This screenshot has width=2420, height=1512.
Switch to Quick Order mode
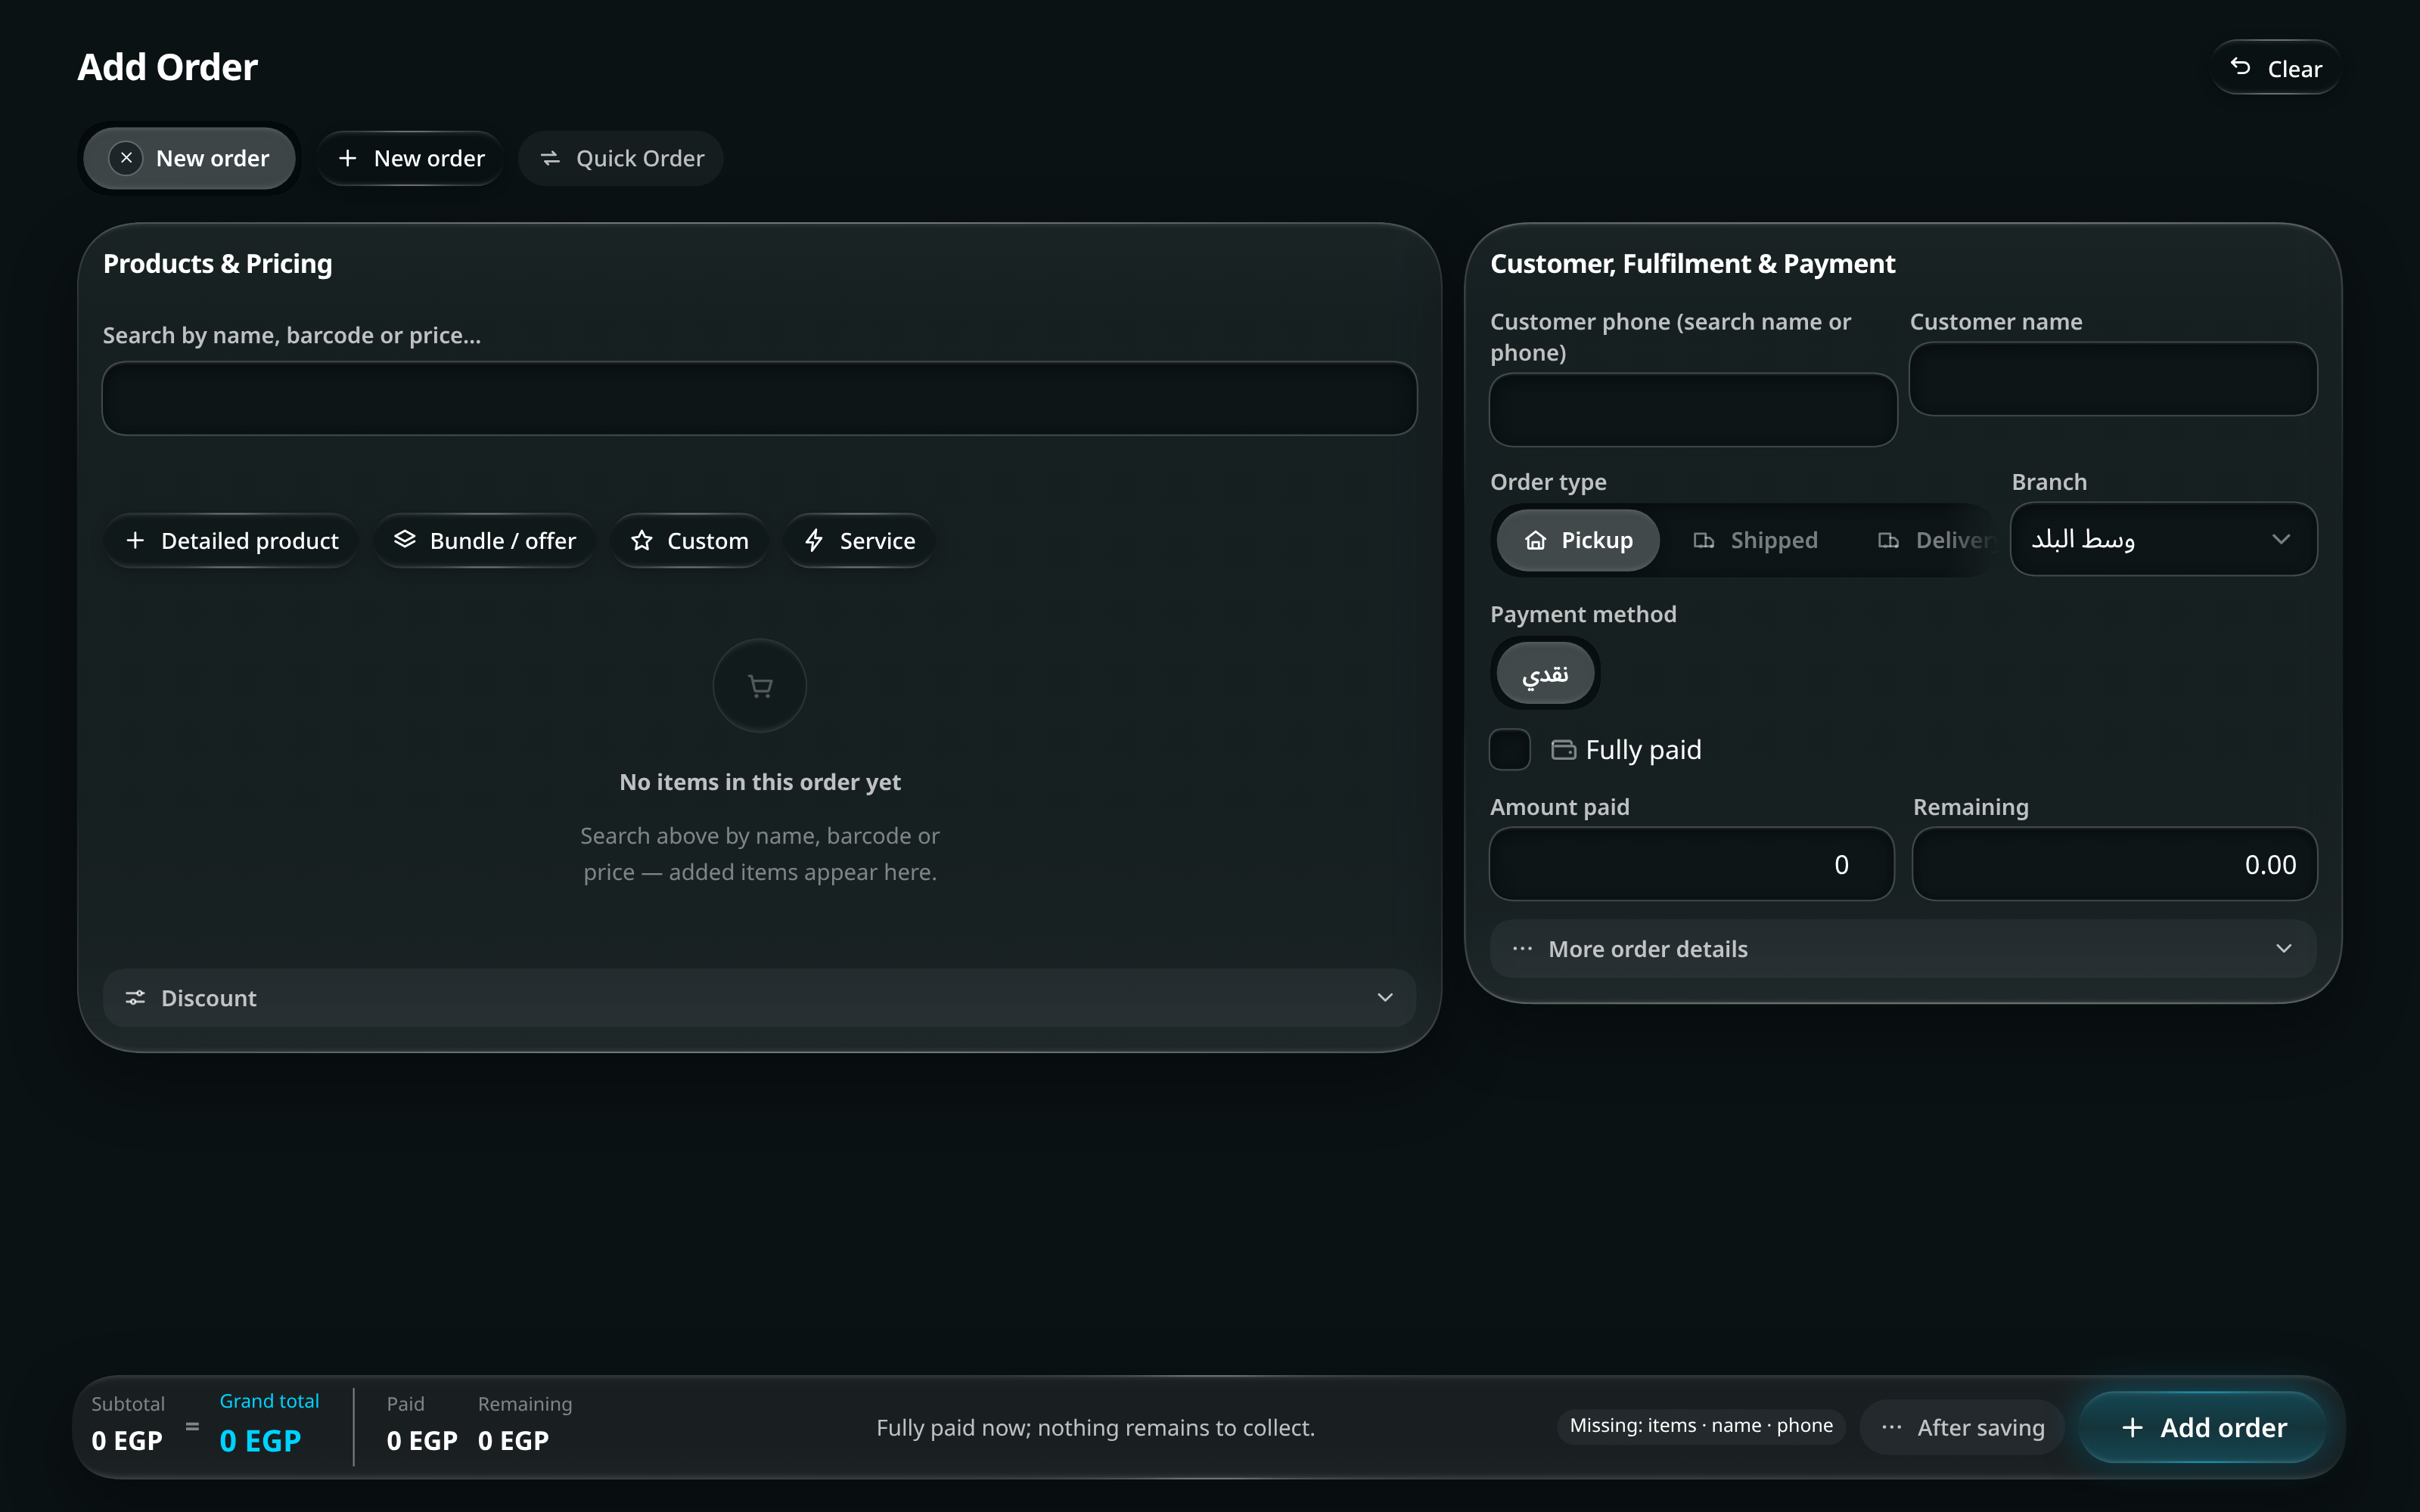[620, 158]
